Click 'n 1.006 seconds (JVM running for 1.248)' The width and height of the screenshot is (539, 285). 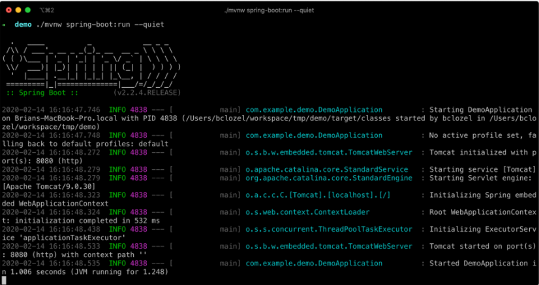click(85, 272)
